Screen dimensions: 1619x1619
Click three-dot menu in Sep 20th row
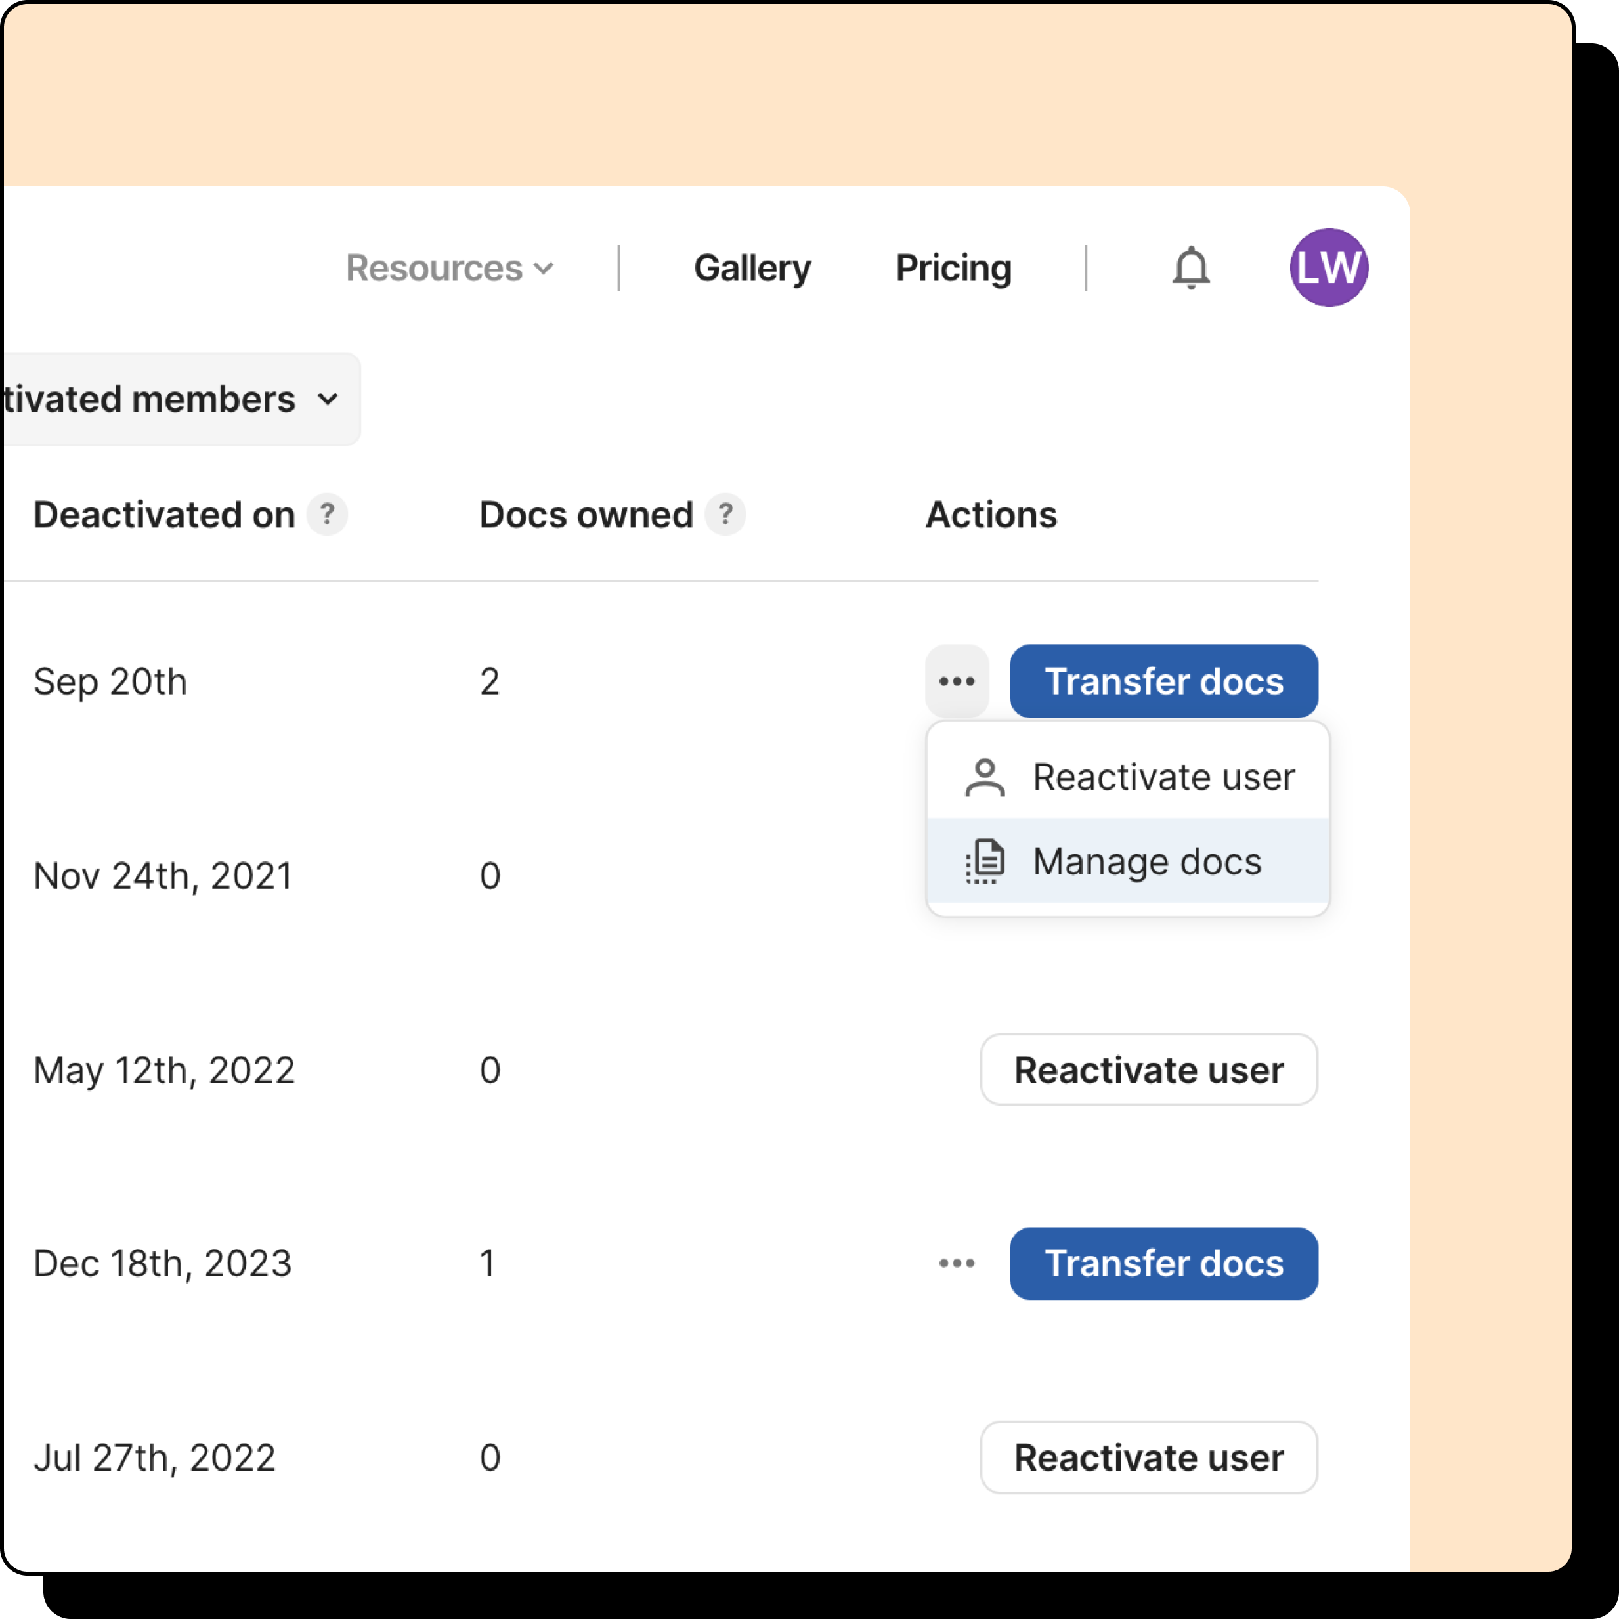(x=957, y=681)
